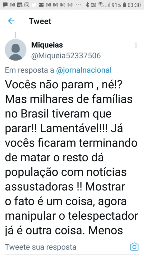Tap the chat bubble message notification icon
The width and height of the screenshot is (144, 257).
[x=5, y=5]
